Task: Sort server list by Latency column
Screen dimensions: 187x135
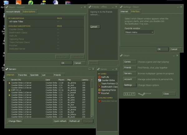Action: [85, 80]
